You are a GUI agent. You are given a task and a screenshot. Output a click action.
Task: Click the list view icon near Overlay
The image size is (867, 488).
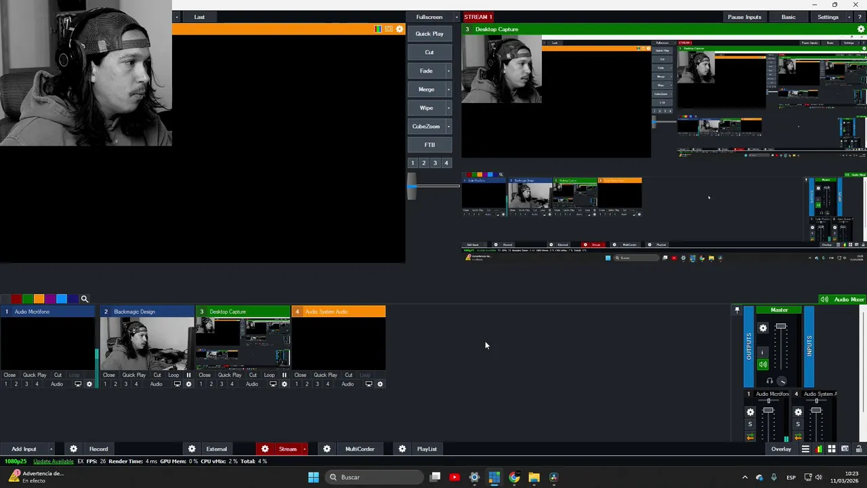(x=805, y=449)
